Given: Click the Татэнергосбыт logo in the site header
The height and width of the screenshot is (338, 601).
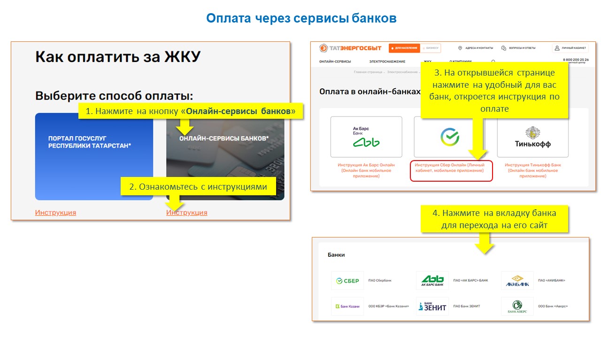Looking at the screenshot, I should [350, 48].
